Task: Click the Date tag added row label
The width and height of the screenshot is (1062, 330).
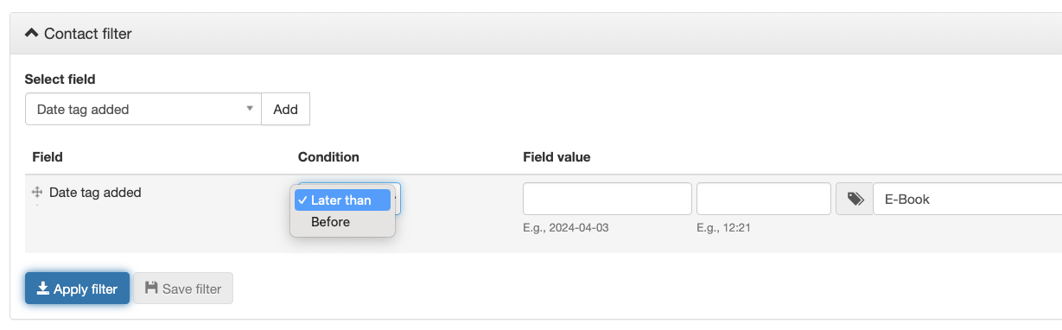Action: pos(95,193)
